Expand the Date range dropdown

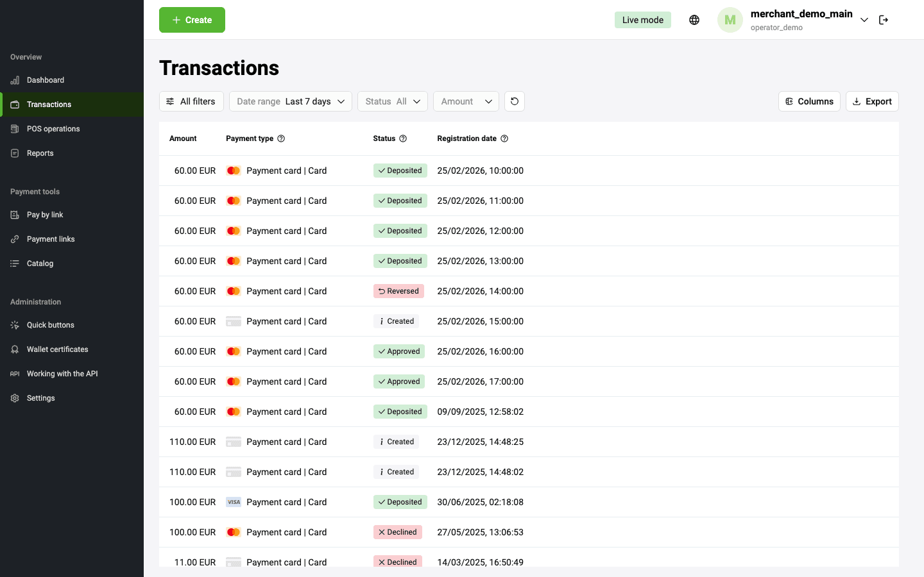(x=290, y=101)
